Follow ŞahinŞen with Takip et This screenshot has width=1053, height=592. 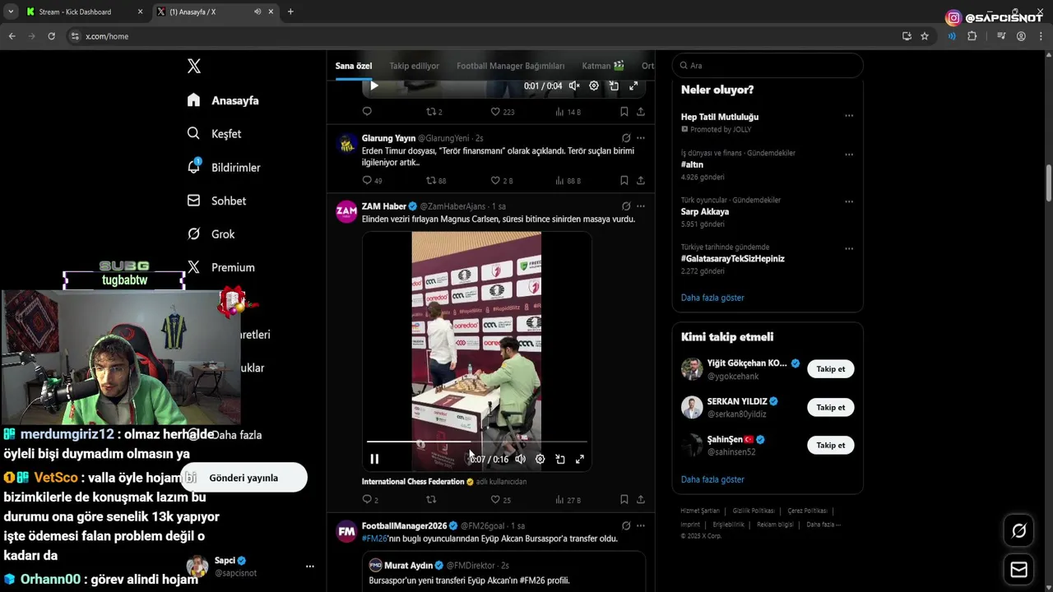click(830, 445)
